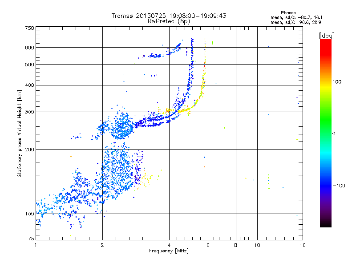
Task: Click the x-axis tick label '4'
Action: (x=169, y=245)
